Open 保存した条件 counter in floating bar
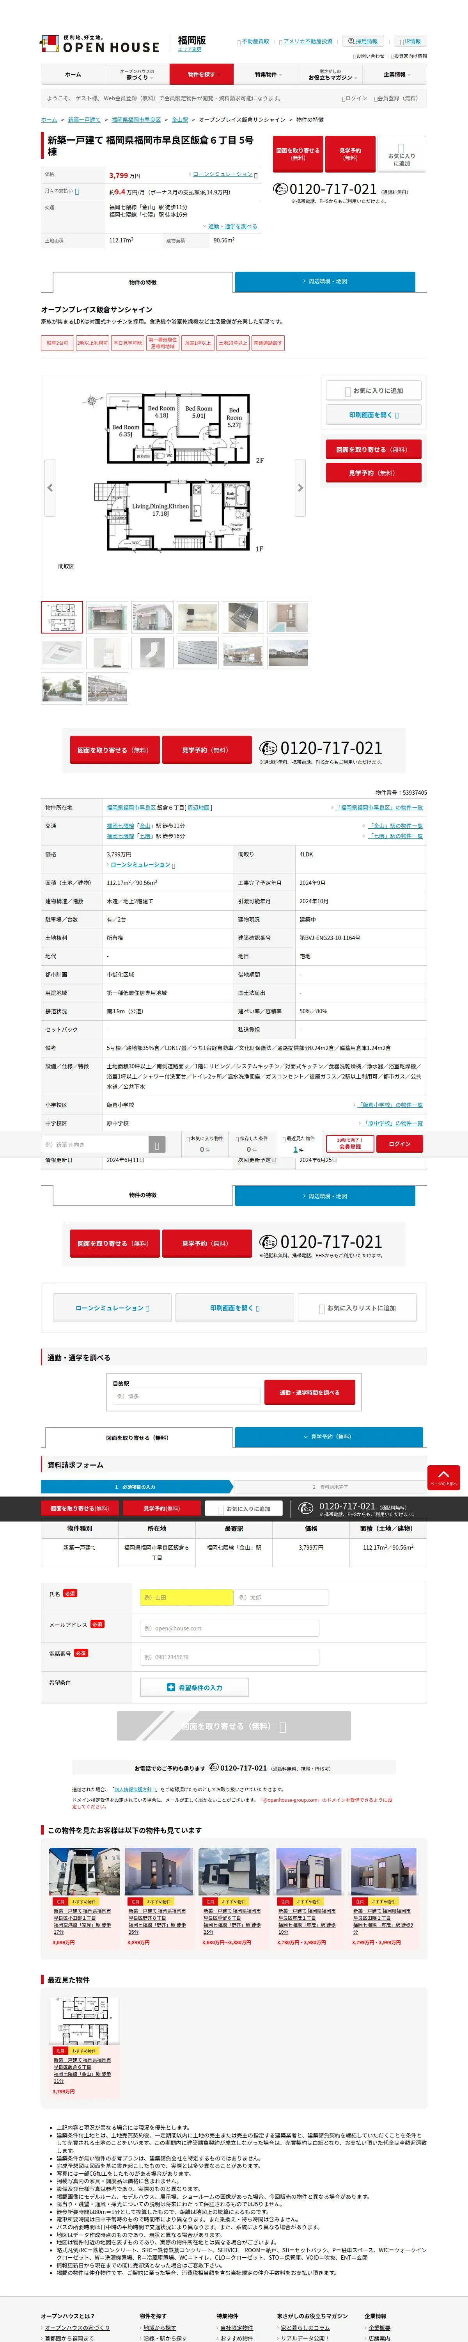 pos(252,1144)
